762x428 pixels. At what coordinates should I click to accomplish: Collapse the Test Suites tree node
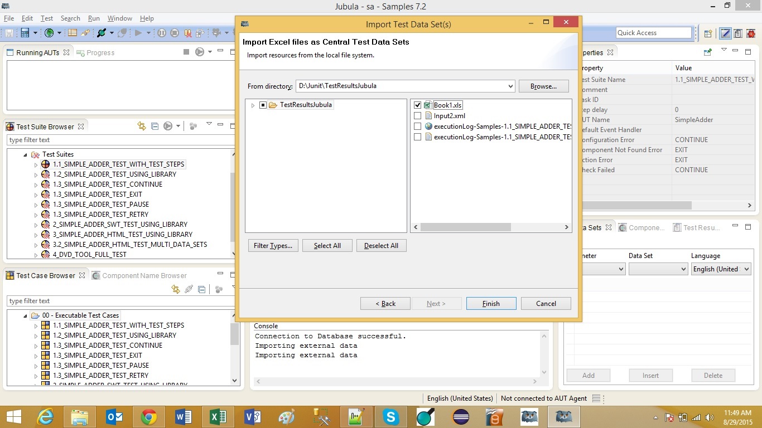point(25,154)
